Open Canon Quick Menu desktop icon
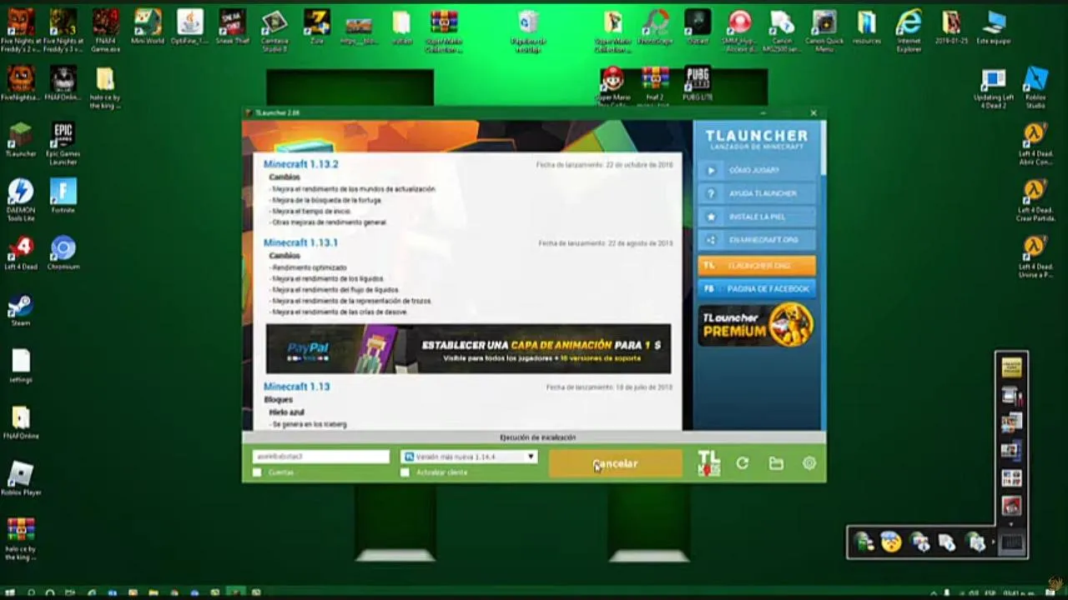This screenshot has width=1068, height=600. click(824, 22)
